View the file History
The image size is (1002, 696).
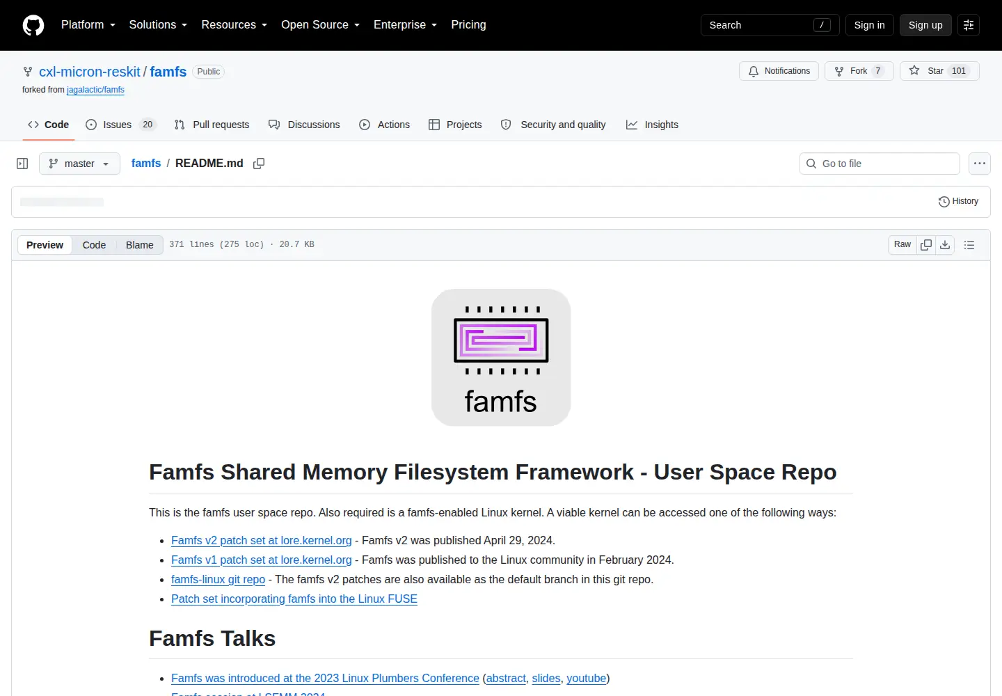click(958, 201)
